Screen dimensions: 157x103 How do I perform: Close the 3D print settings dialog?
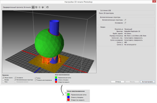point(154,1)
